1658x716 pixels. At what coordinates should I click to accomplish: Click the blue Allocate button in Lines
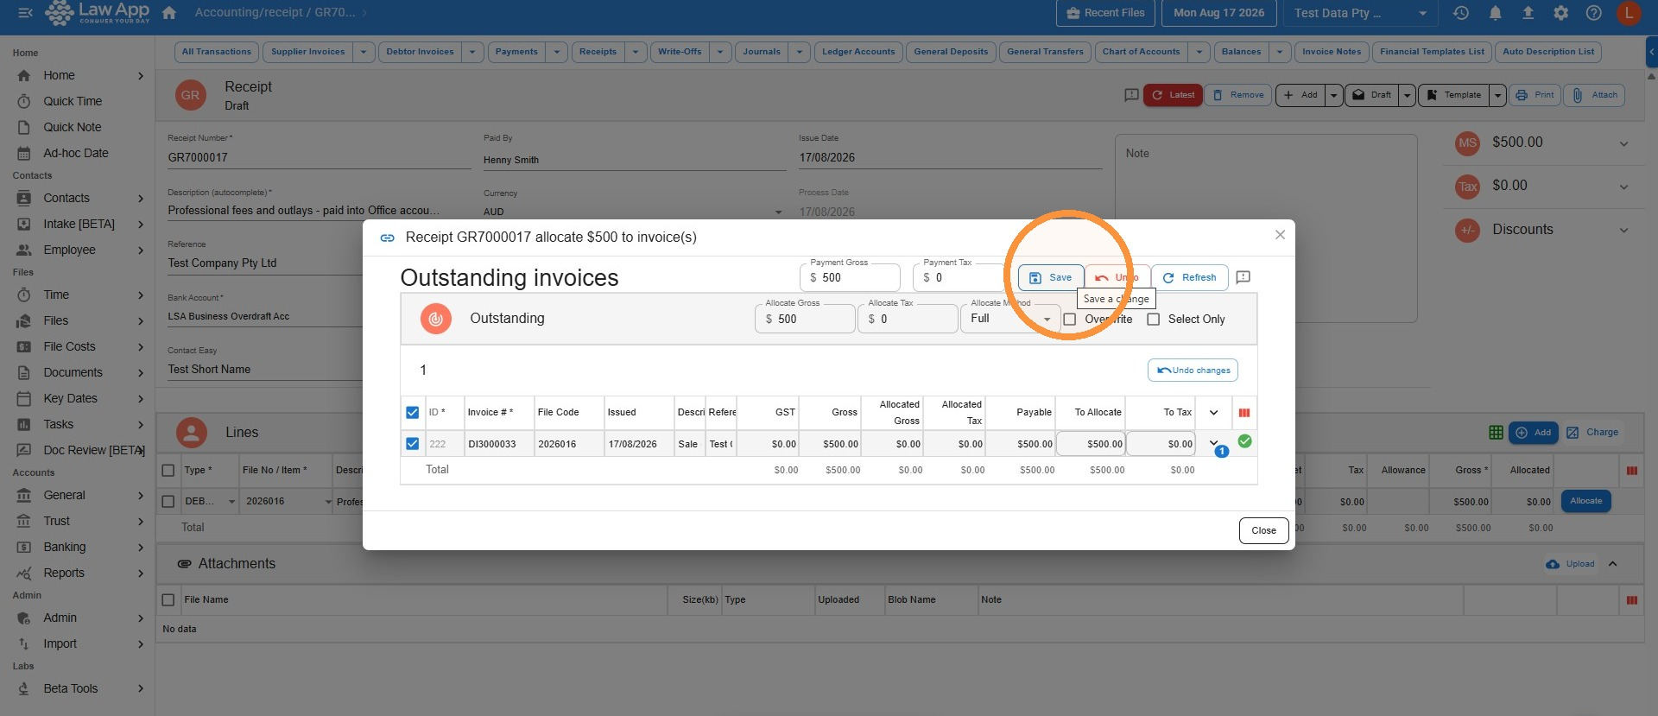click(1585, 501)
